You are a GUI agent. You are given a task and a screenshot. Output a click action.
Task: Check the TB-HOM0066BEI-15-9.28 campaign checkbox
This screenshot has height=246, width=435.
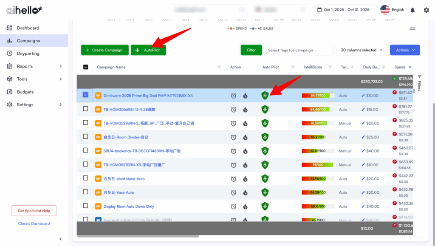tap(85, 109)
